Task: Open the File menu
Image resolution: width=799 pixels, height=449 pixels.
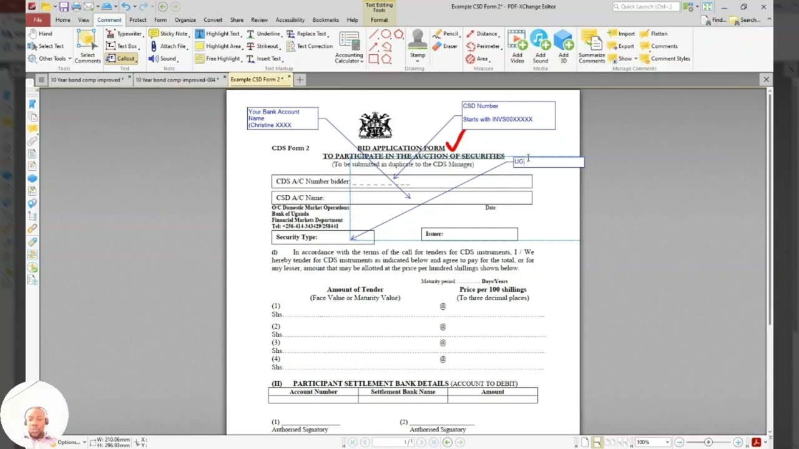Action: click(x=37, y=20)
